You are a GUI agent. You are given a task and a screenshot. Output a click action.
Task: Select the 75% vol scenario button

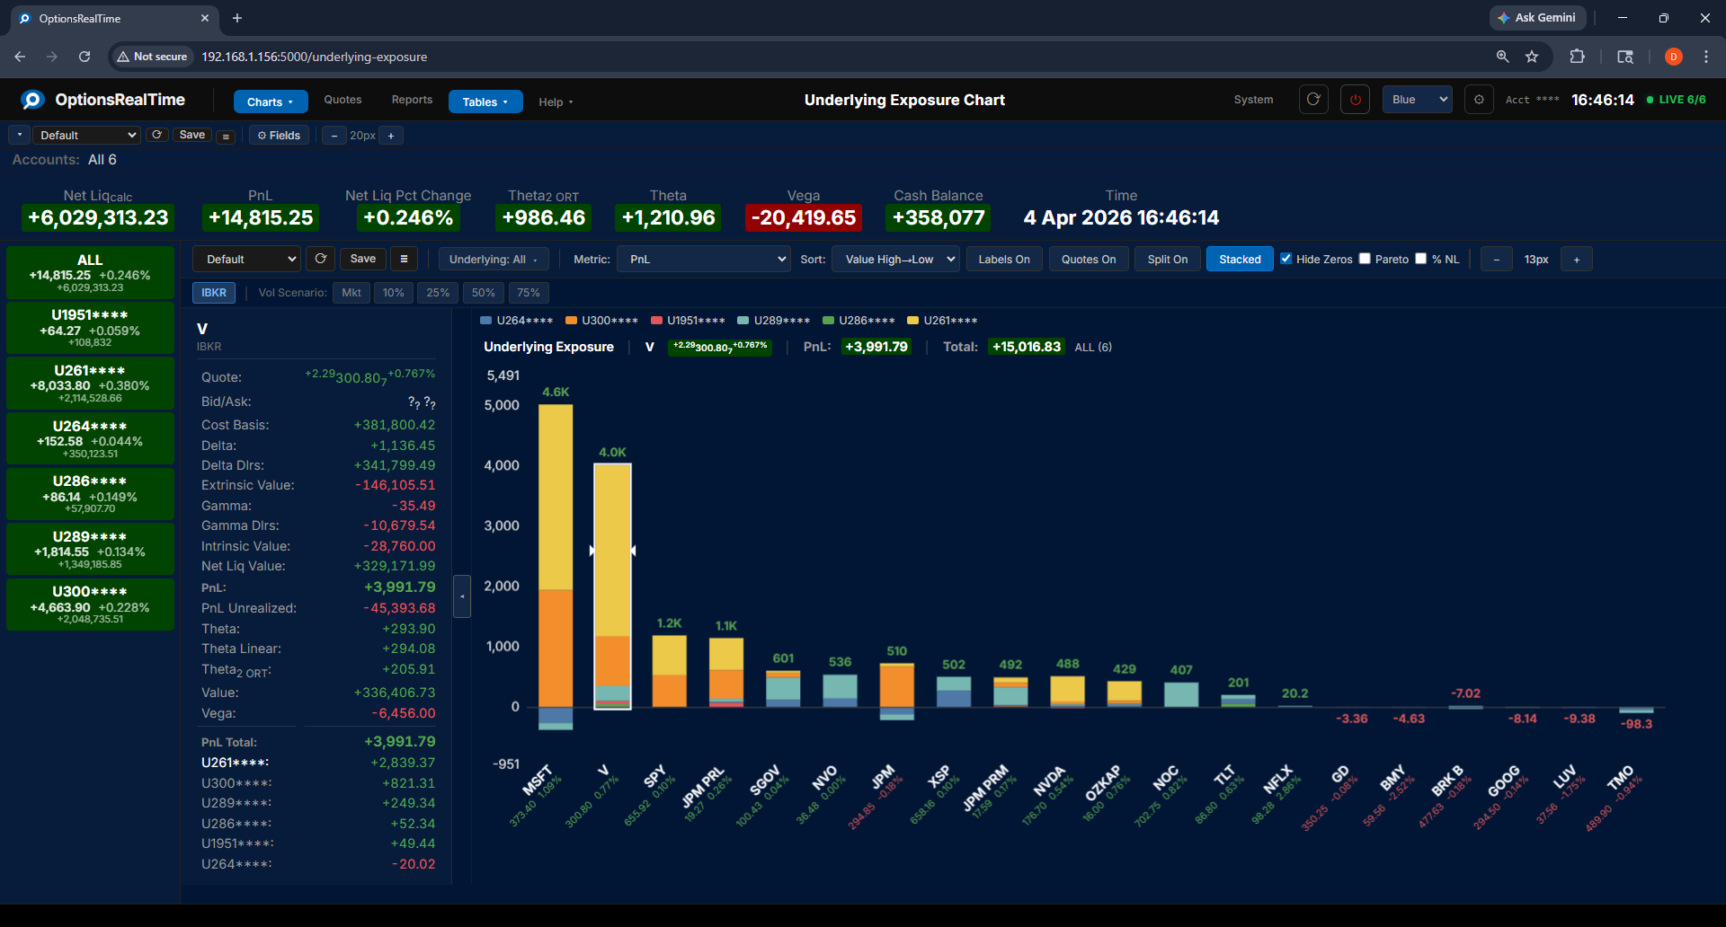click(529, 293)
